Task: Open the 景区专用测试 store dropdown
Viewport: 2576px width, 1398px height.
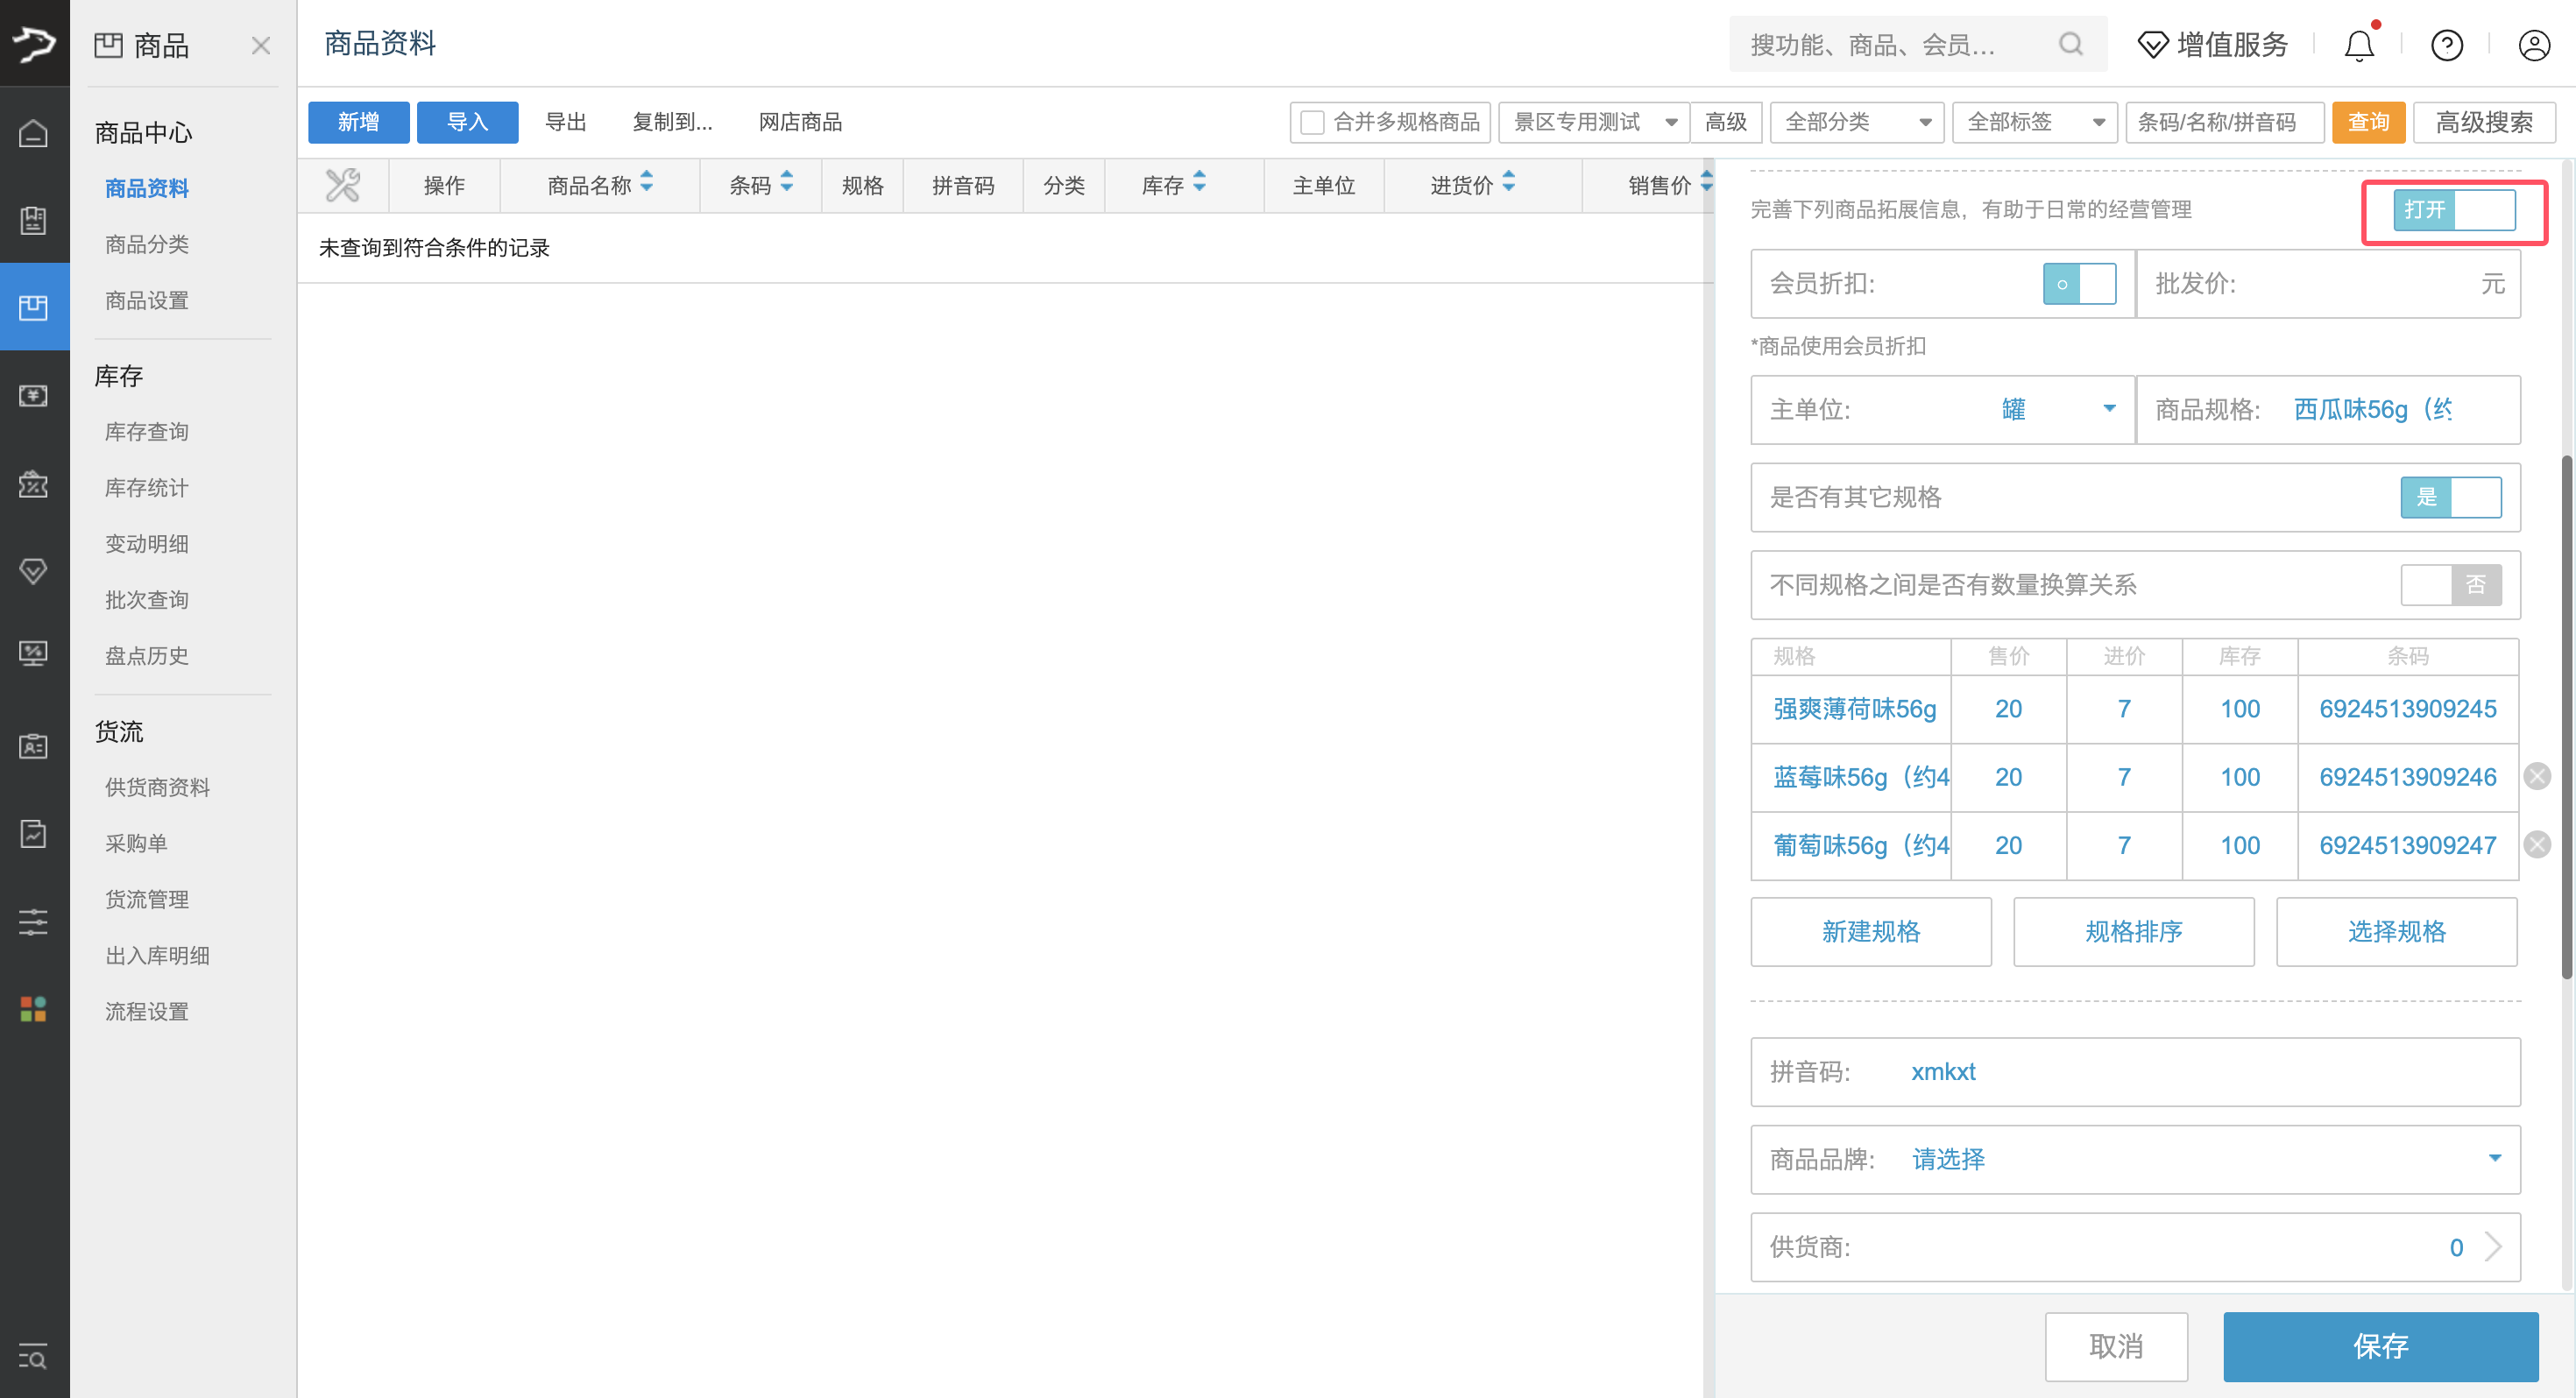Action: pyautogui.click(x=1595, y=123)
